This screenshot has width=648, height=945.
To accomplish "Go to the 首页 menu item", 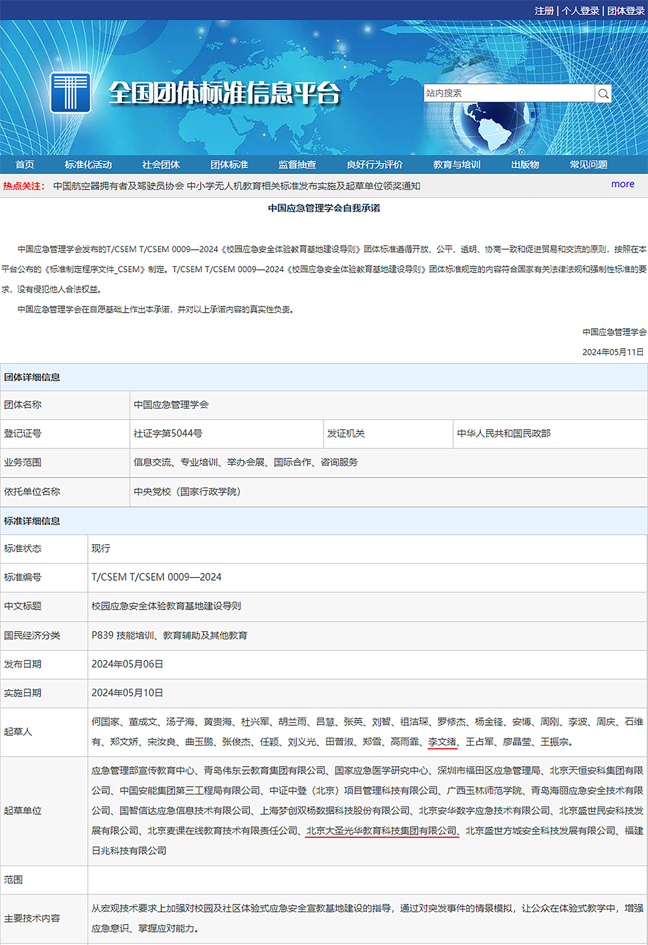I will click(x=25, y=164).
